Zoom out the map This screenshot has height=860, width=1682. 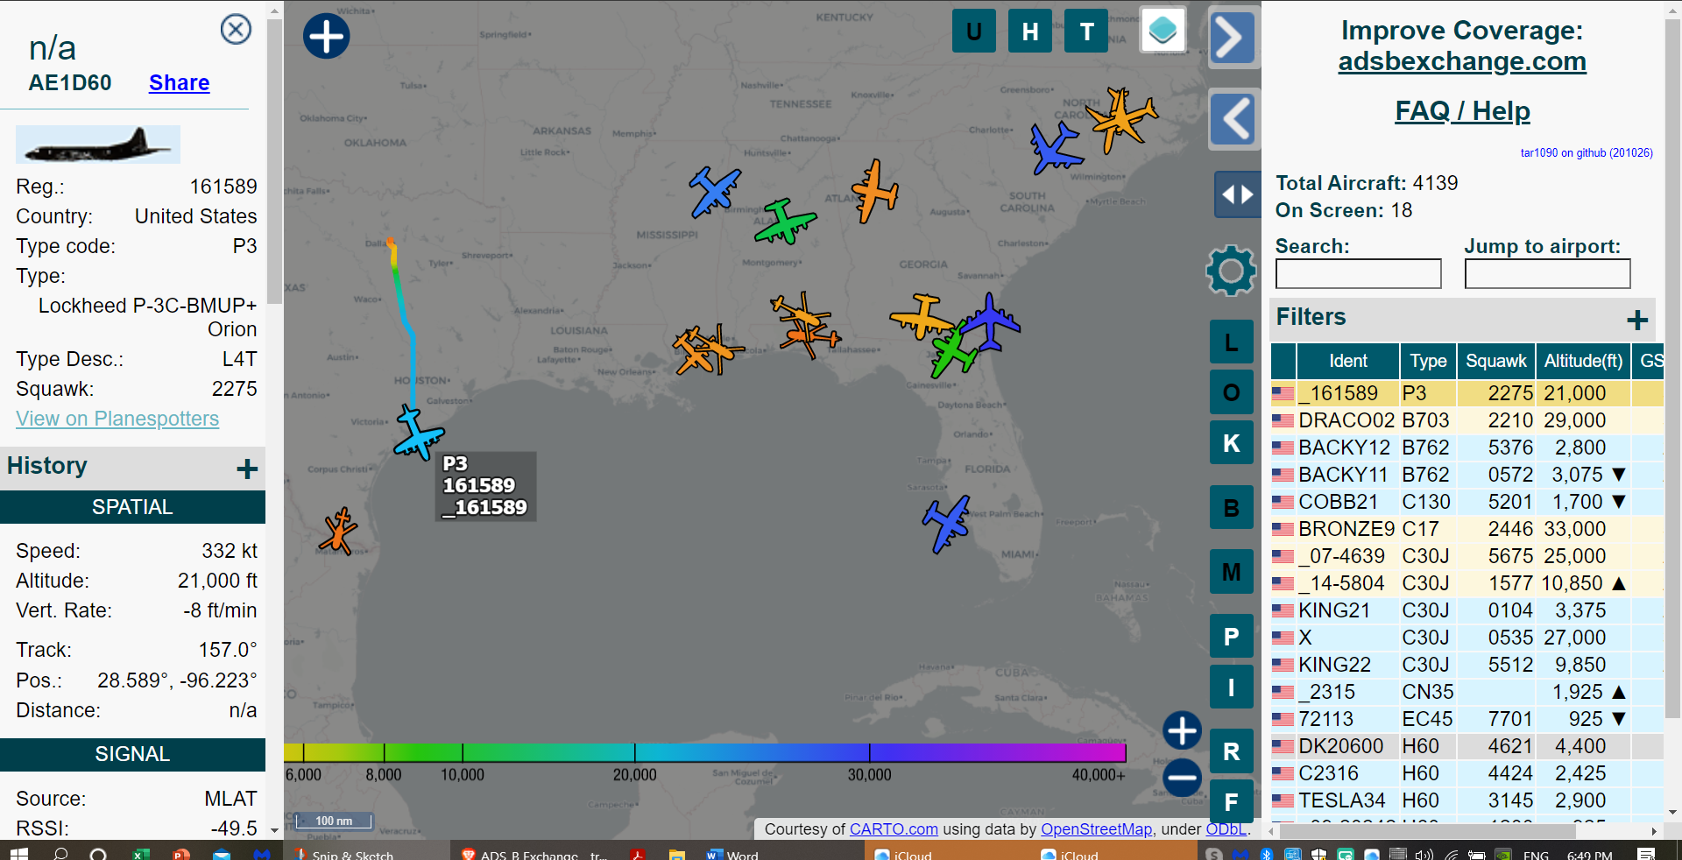[1182, 777]
